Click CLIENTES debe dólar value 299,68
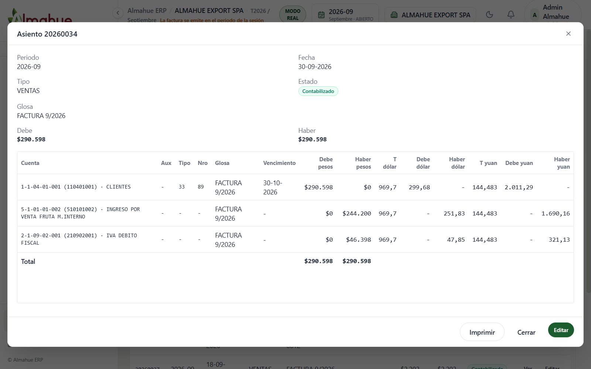 pos(419,187)
